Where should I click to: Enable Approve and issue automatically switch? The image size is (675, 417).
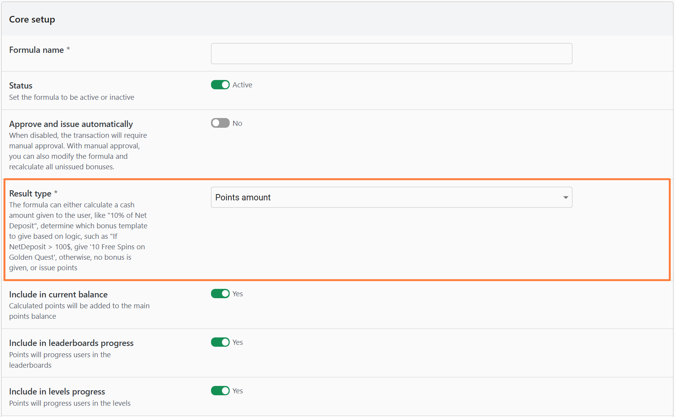220,123
